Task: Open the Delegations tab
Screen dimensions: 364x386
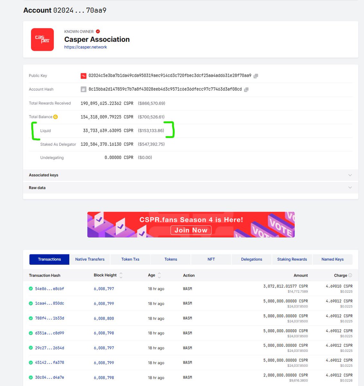Action: point(252,259)
